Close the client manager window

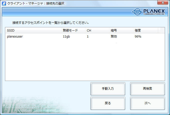pyautogui.click(x=163, y=3)
